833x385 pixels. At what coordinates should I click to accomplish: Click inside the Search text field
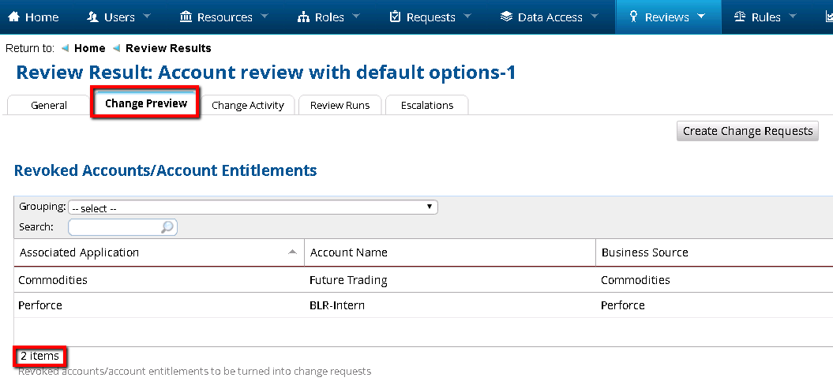pyautogui.click(x=114, y=227)
